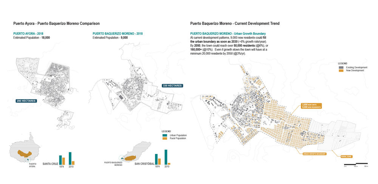Screen dimensions: 378x184
Task: Select the 'PUERTO BAQUERIZO MORENO - 2018' subtitle
Action: pos(118,34)
